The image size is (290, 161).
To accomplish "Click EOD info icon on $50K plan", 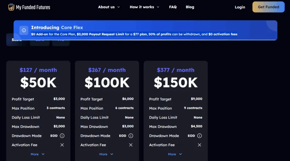I will click(x=62, y=136).
